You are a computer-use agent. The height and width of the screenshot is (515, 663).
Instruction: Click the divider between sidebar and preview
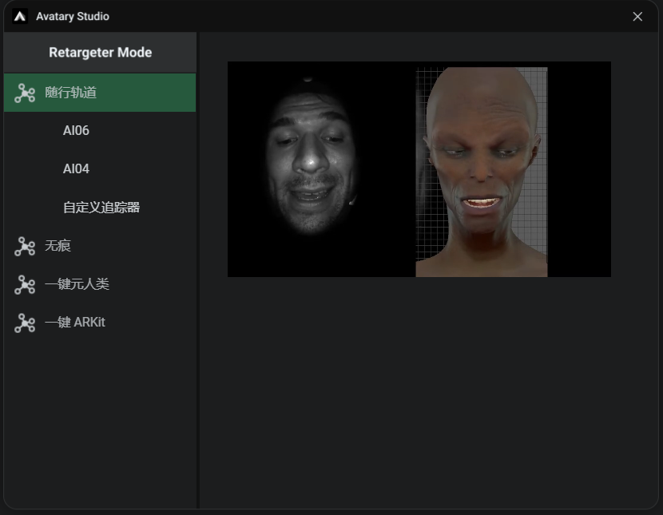[198, 319]
